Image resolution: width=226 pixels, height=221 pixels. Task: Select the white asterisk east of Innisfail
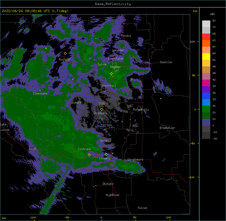132,80
